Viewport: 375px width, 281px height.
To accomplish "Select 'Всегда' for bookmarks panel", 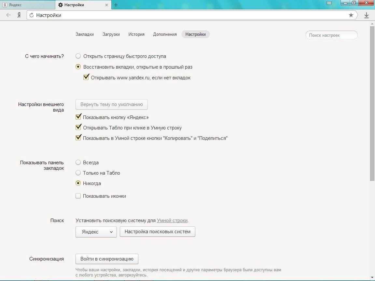I will (x=78, y=163).
